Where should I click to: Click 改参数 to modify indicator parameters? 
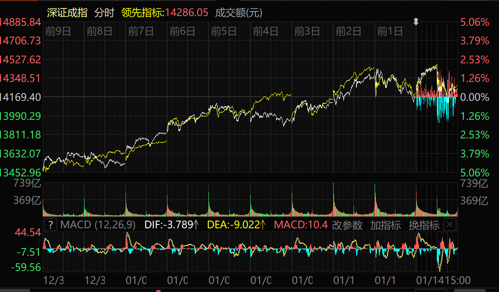click(347, 225)
